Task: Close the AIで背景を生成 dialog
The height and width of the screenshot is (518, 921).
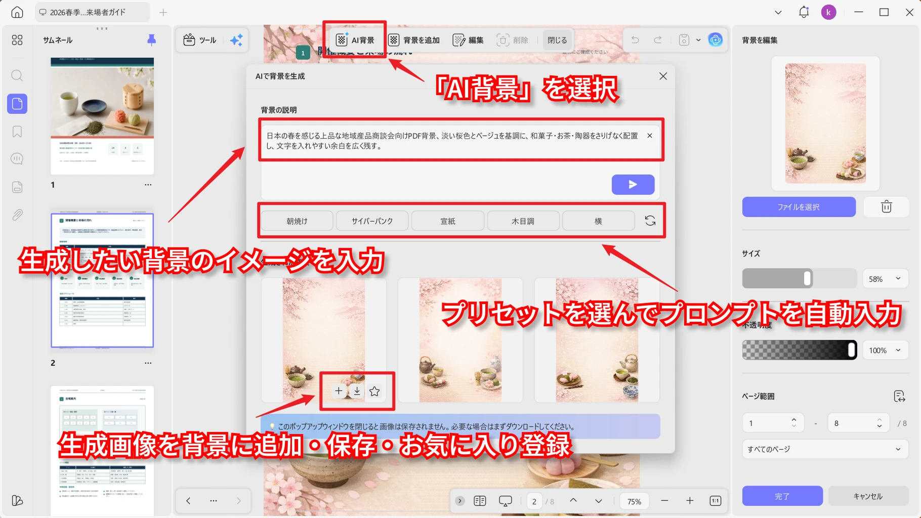Action: point(663,76)
